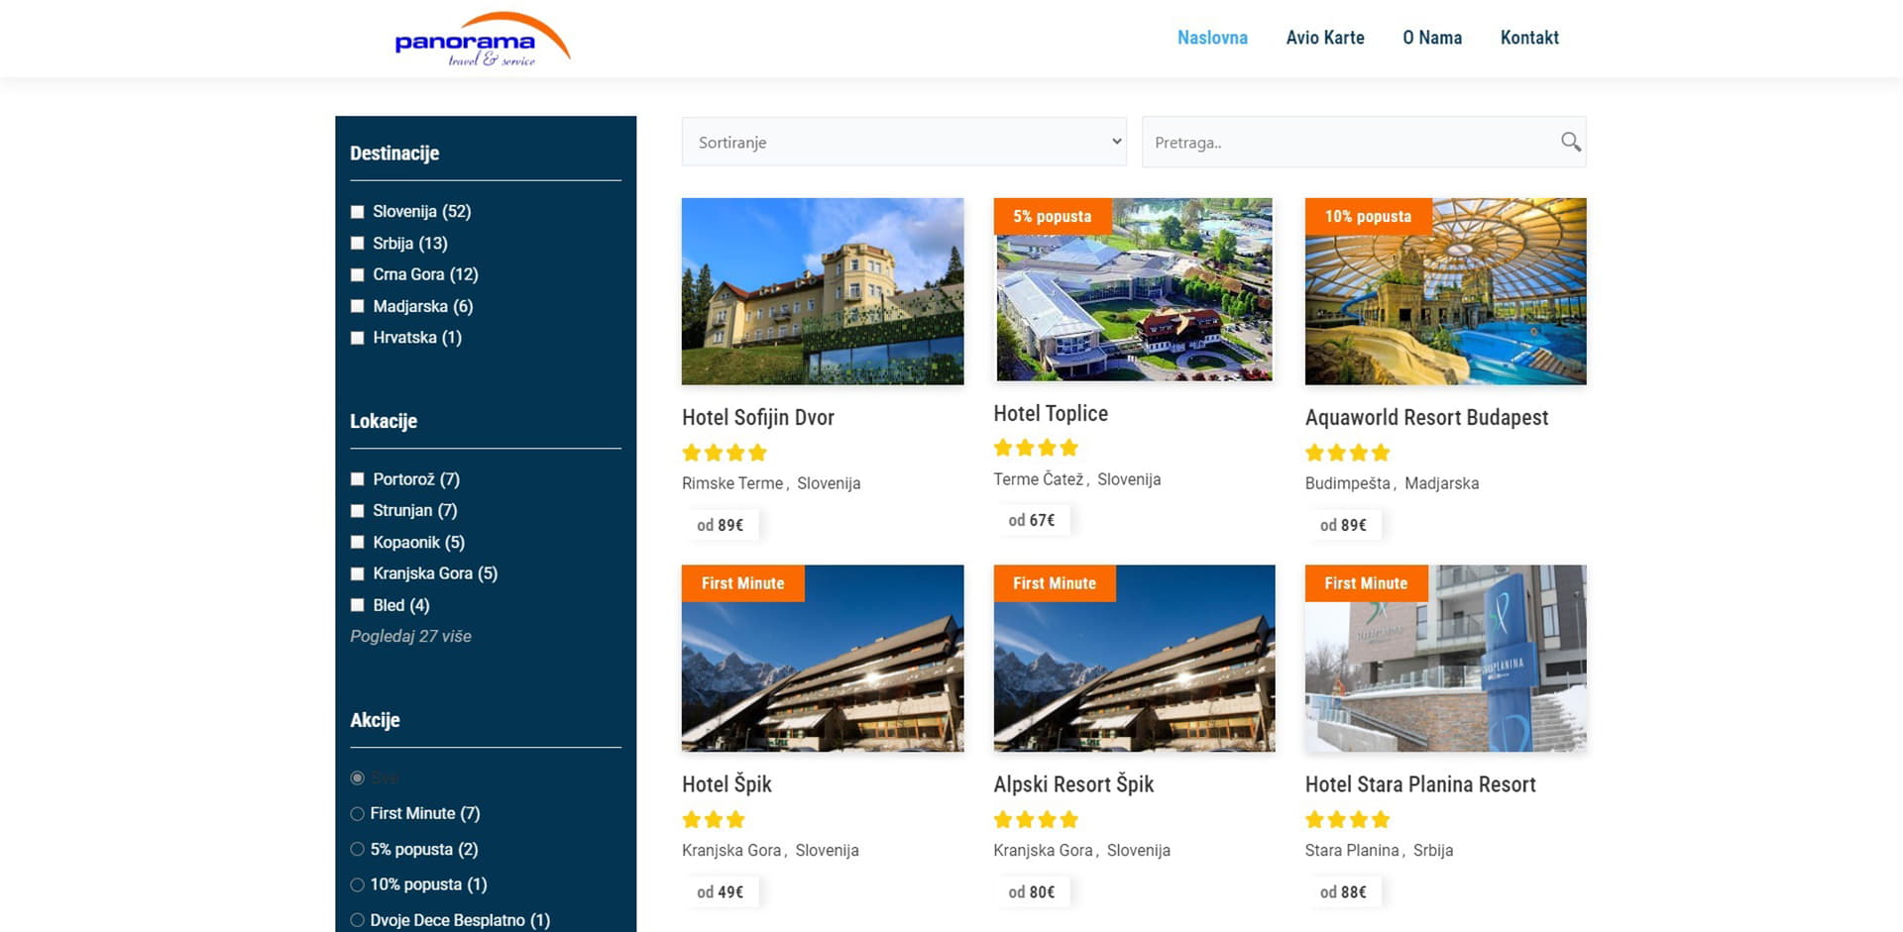1903x932 pixels.
Task: Expand locations with 'Pogledaj 27 više'
Action: [410, 636]
